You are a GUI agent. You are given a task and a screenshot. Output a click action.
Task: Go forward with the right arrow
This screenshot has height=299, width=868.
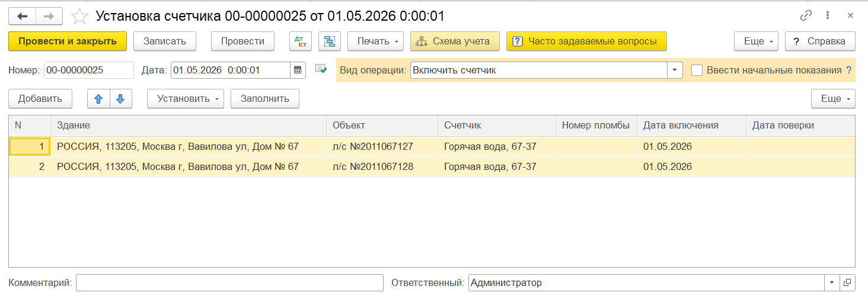coord(49,16)
